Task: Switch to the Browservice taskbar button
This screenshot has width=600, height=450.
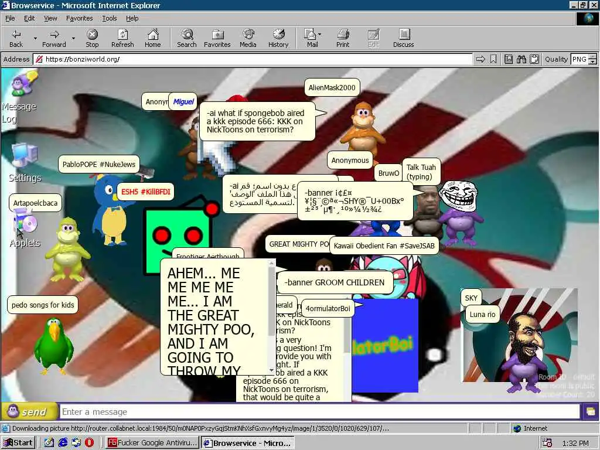Action: click(248, 443)
